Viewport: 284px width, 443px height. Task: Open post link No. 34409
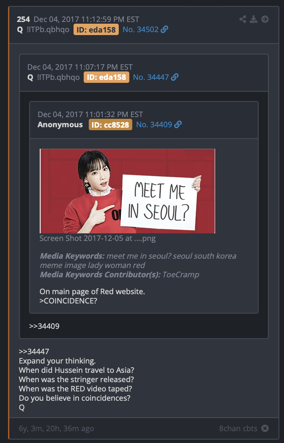(x=154, y=125)
